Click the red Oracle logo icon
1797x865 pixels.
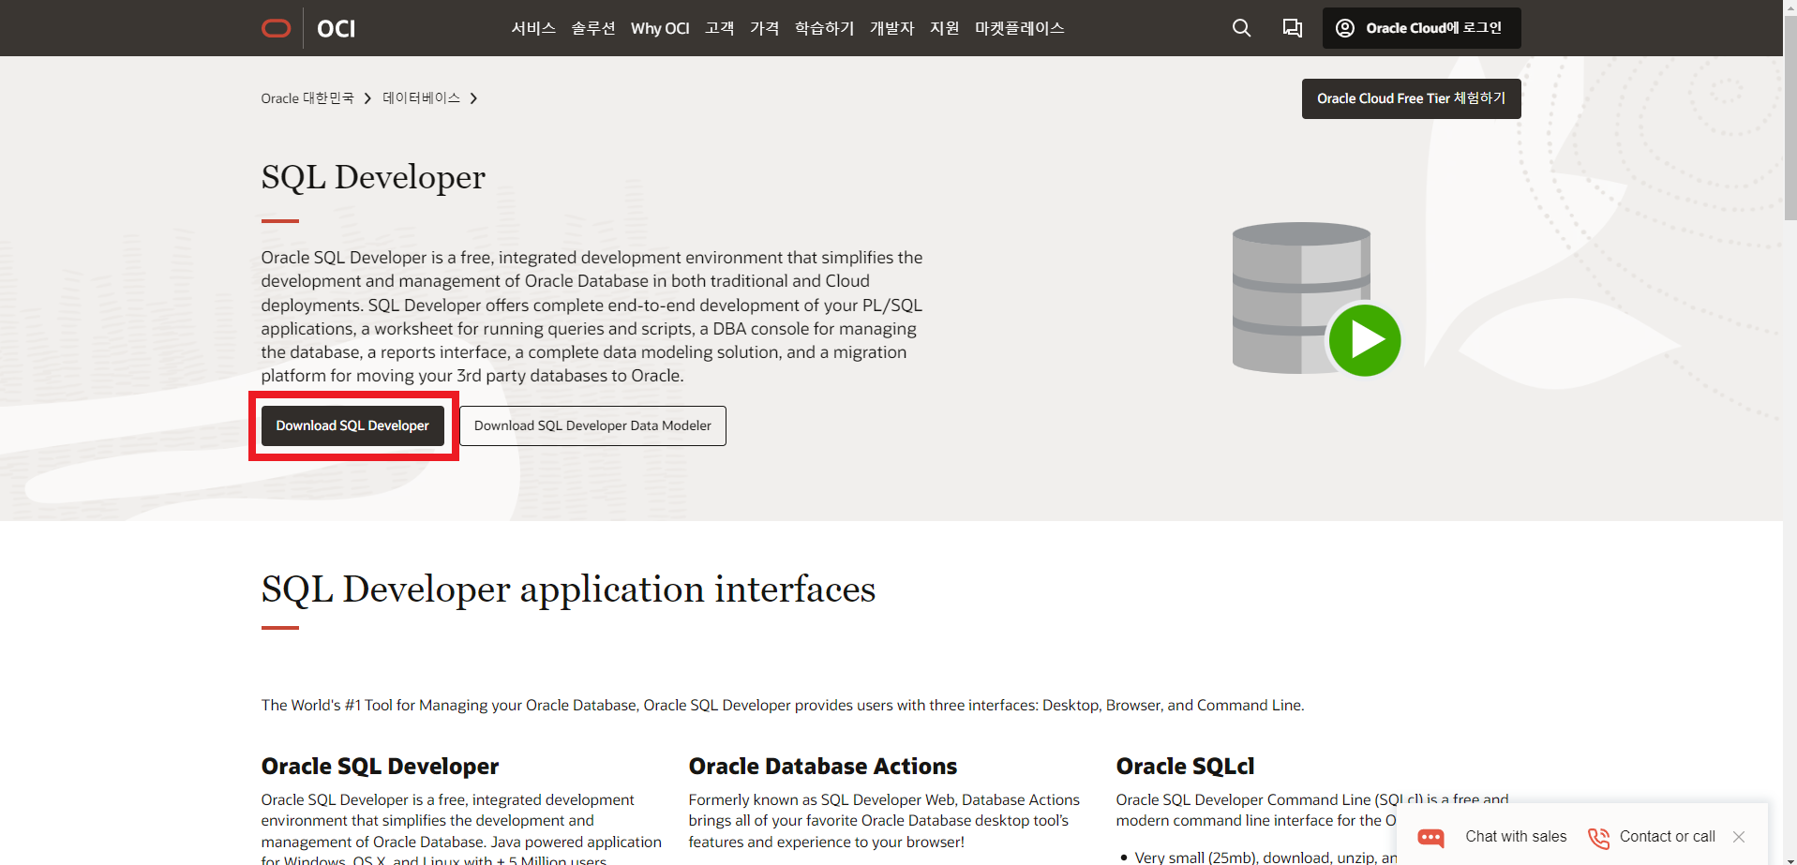[276, 28]
